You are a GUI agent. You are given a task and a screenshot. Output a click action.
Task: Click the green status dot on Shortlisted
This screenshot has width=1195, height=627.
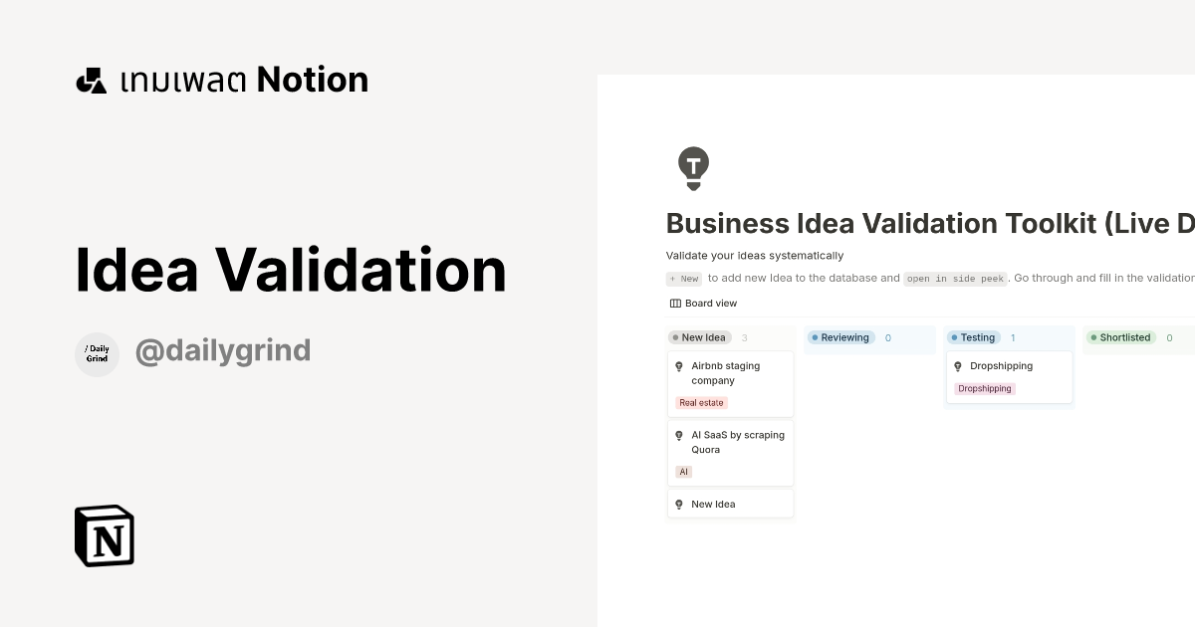coord(1093,337)
